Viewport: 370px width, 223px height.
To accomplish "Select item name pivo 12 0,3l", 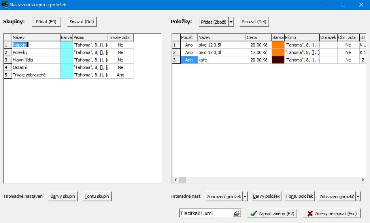I will pos(222,52).
